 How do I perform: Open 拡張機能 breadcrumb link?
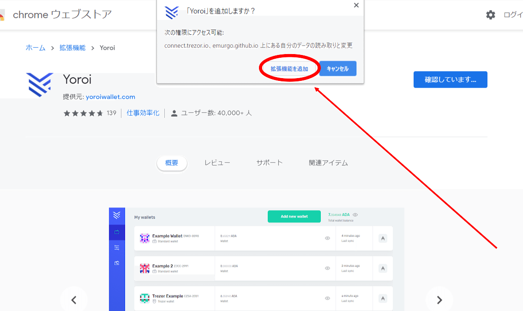click(72, 48)
